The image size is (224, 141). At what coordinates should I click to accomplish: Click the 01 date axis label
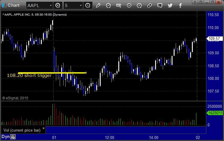pos(54,137)
